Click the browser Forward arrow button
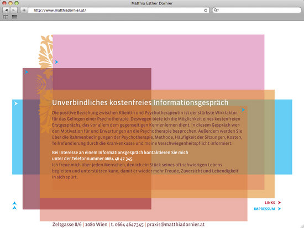The height and width of the screenshot is (228, 304). (14, 10)
